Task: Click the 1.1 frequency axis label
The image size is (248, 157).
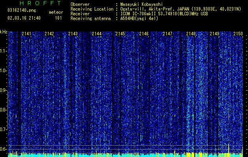Action: (x=4, y=51)
